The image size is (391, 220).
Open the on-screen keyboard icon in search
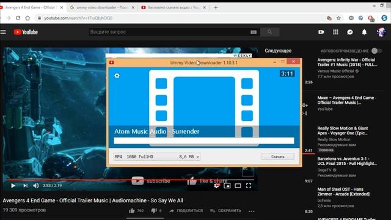point(254,32)
